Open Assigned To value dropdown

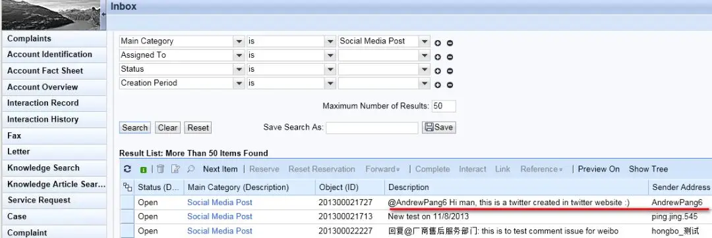point(425,56)
